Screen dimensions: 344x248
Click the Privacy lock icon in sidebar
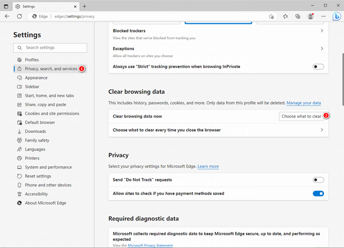[19, 69]
